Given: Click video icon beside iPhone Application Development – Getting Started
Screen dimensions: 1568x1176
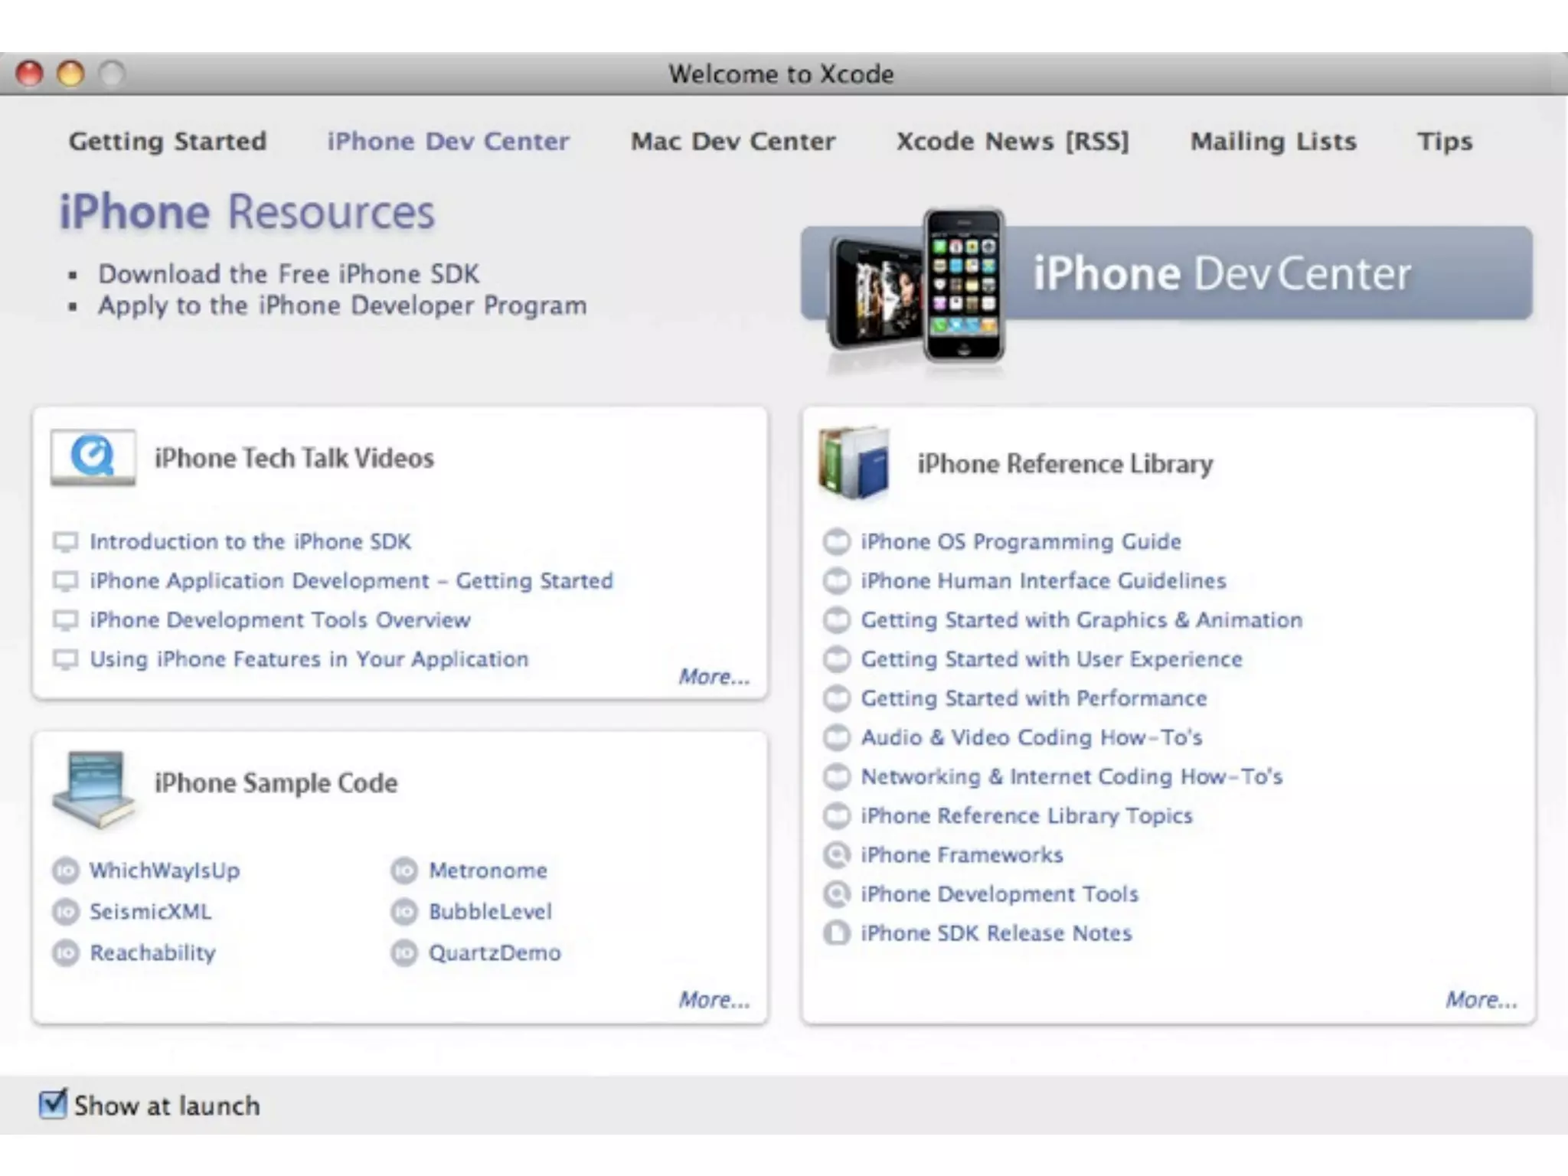Looking at the screenshot, I should click(66, 581).
